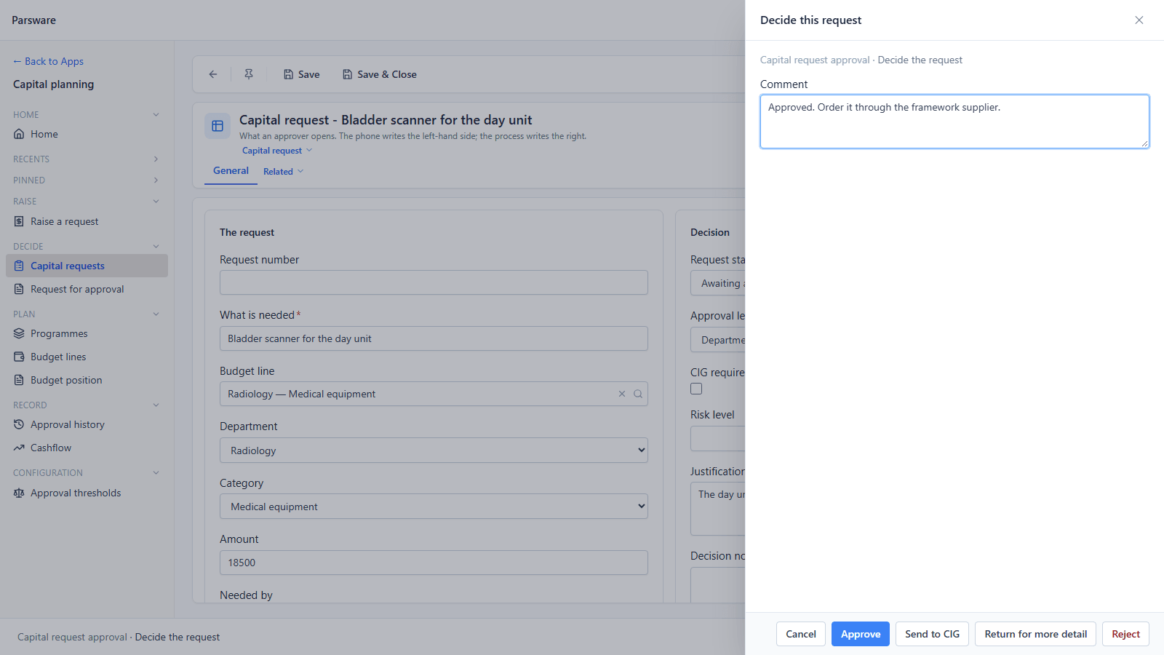The height and width of the screenshot is (655, 1164).
Task: Click Back to Apps link
Action: tap(48, 61)
